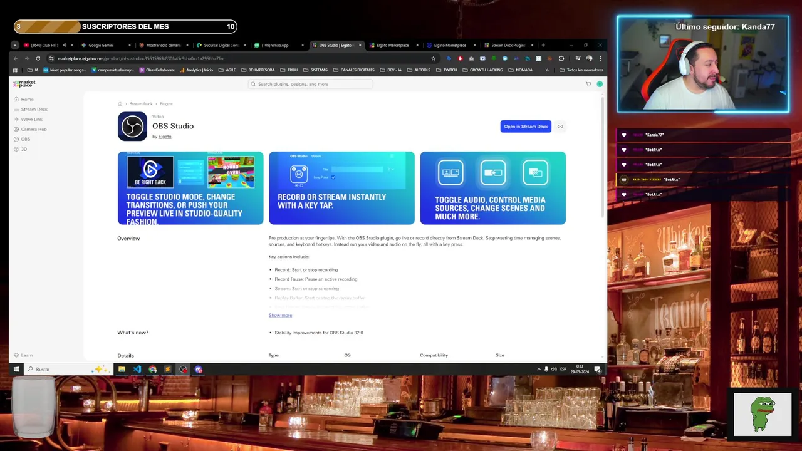Open Wave Link in the sidebar
This screenshot has width=802, height=451.
pos(28,119)
